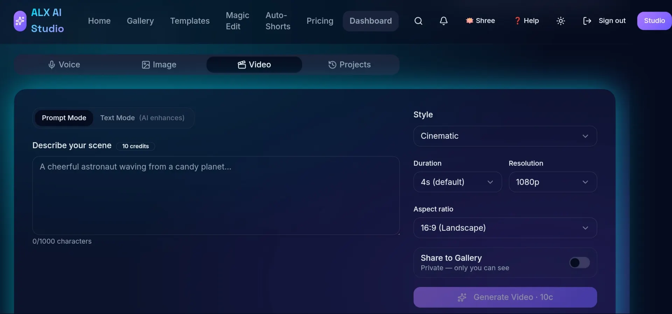Click the Aspect ratio label
This screenshot has height=314, width=672.
point(433,209)
